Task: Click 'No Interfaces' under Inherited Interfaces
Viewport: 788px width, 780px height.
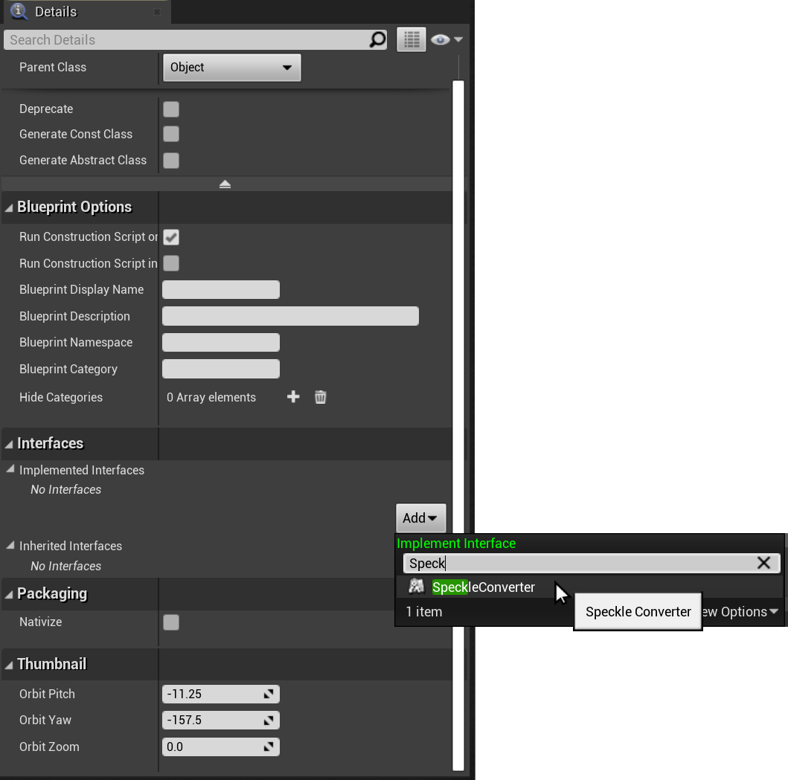Action: point(65,566)
